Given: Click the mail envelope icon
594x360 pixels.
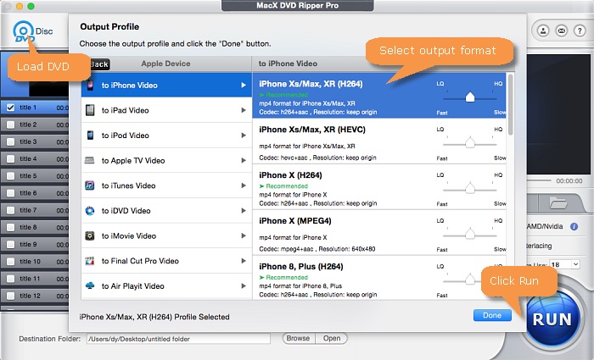Looking at the screenshot, I should 562,30.
